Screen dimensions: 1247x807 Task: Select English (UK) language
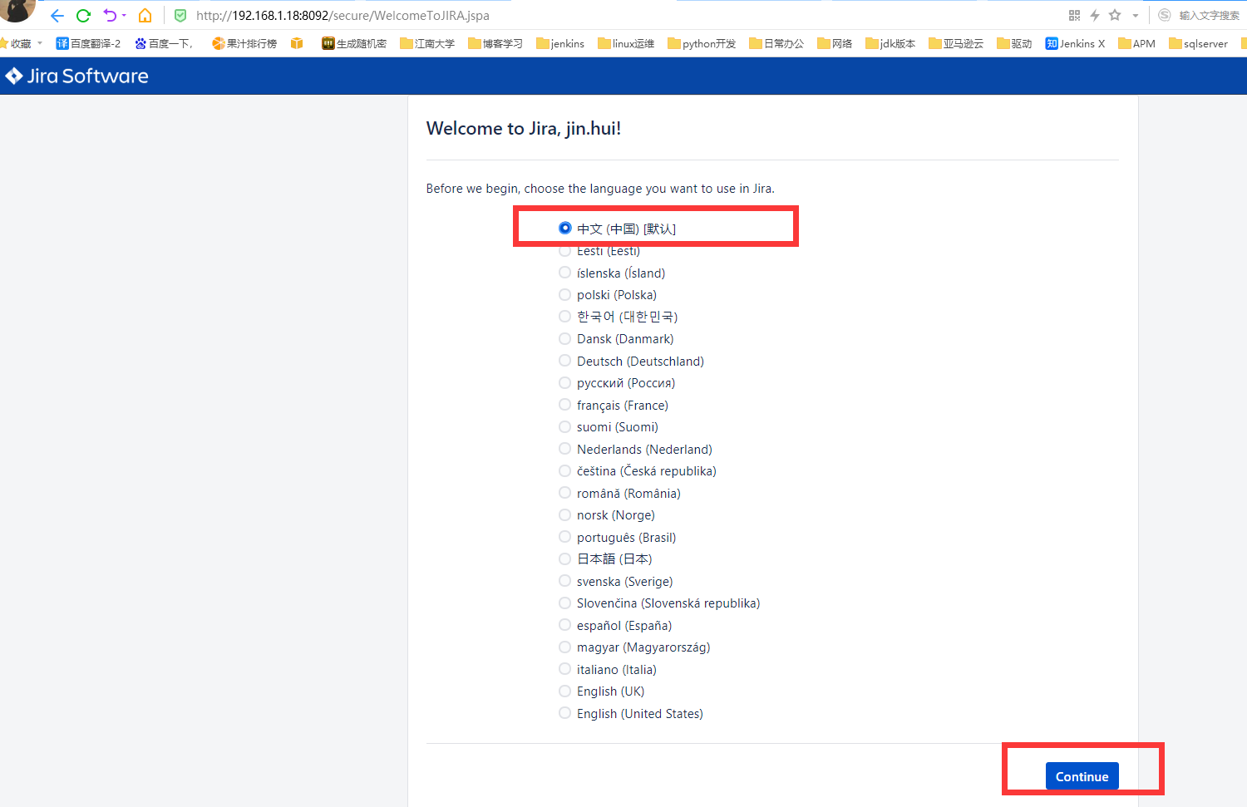coord(565,691)
